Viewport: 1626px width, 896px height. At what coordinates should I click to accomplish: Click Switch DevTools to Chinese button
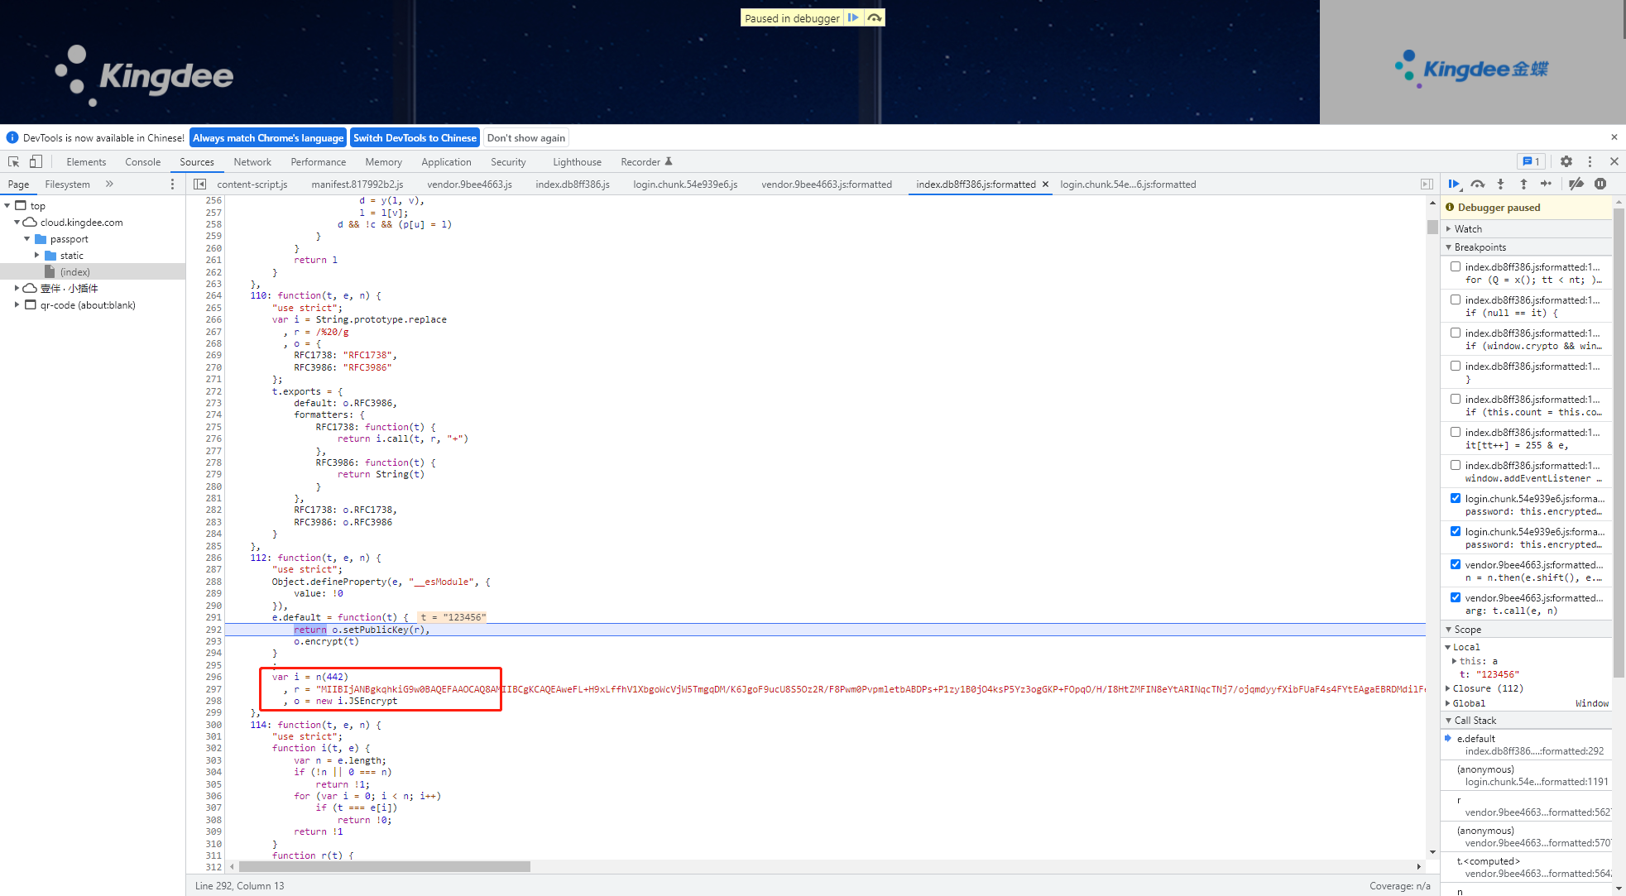(415, 138)
